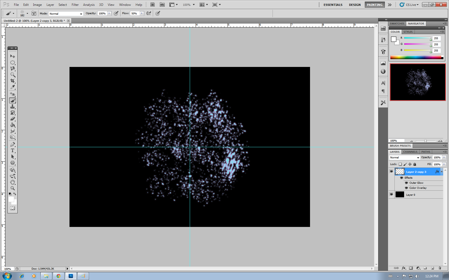
Task: Select the Red Eye tool
Action: click(x=13, y=94)
